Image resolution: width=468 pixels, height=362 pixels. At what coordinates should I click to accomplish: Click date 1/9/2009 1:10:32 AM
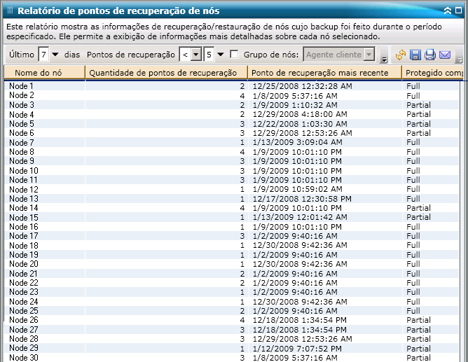point(295,105)
